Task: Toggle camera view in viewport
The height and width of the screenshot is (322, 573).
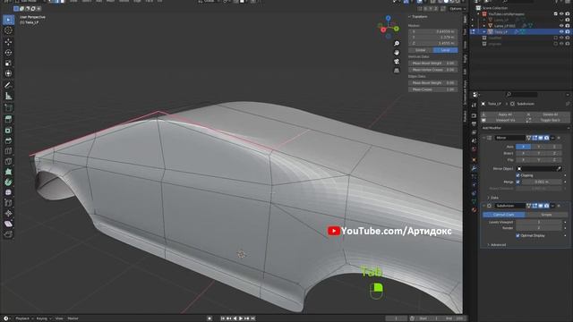Action: [397, 62]
